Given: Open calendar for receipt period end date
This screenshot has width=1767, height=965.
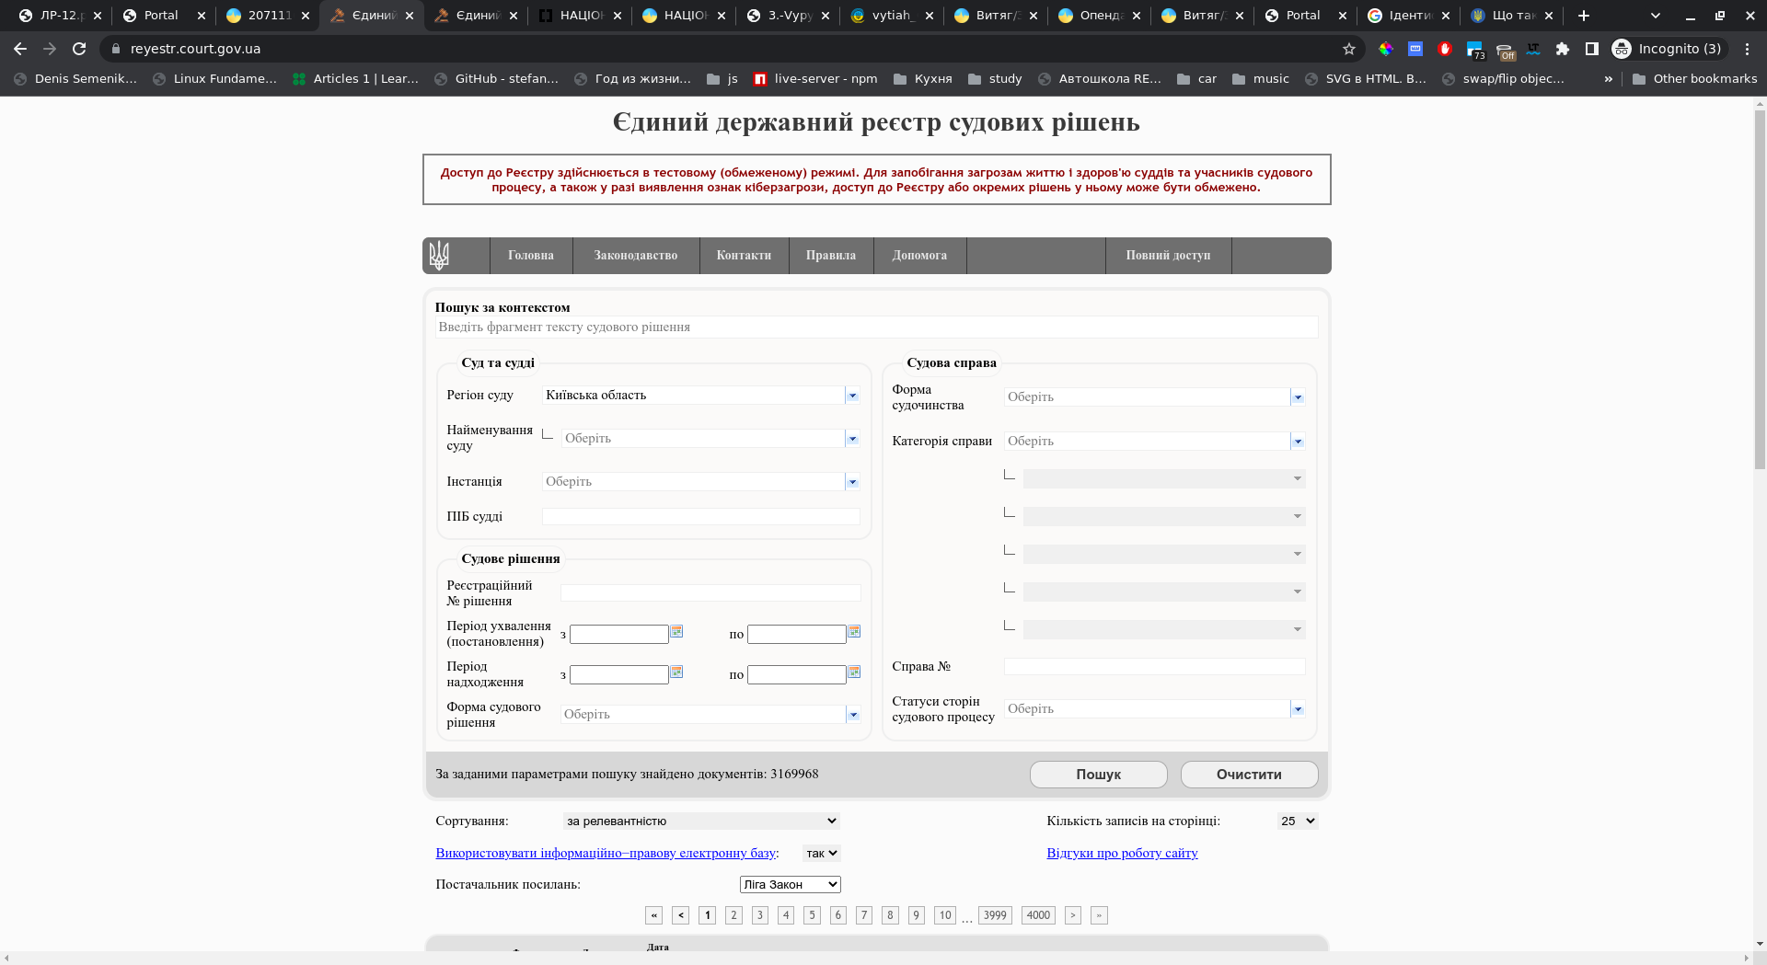Looking at the screenshot, I should click(x=854, y=672).
